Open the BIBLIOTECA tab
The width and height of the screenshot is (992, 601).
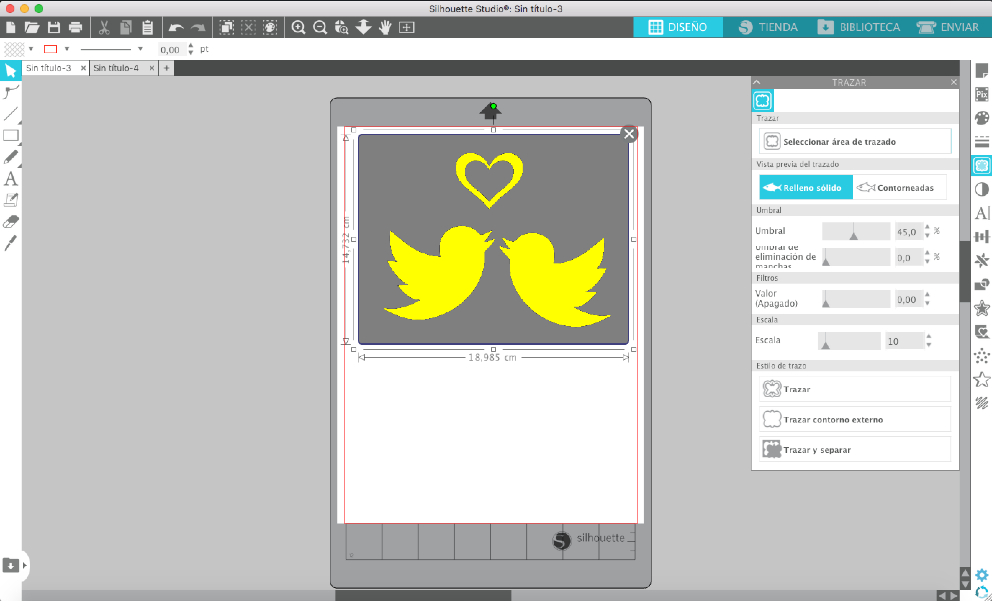859,27
